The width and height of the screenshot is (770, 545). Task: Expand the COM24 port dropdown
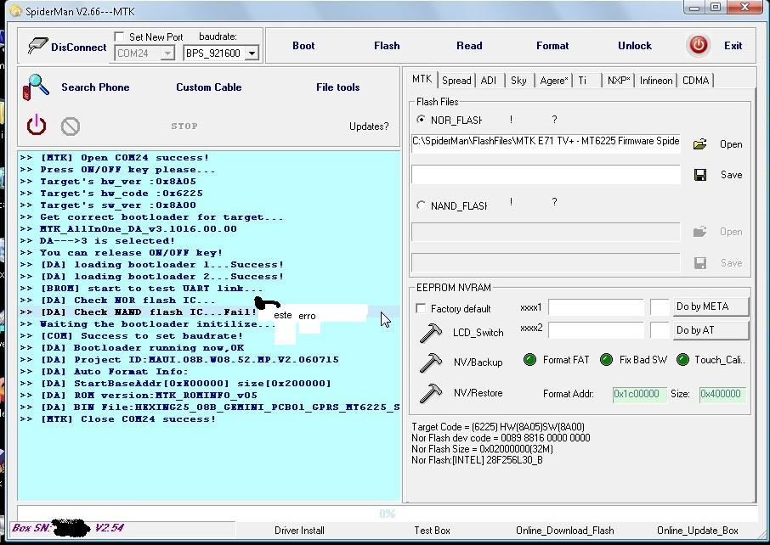[167, 53]
